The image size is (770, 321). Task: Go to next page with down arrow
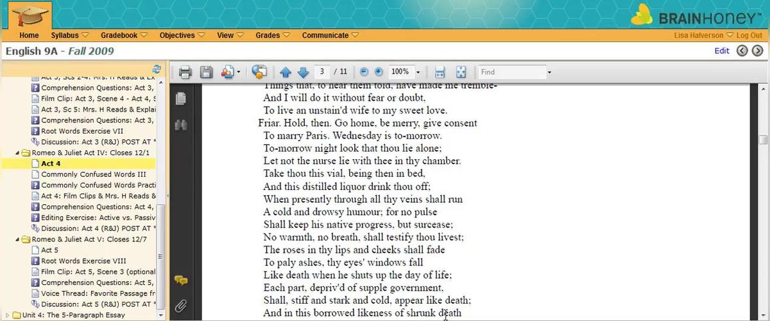click(303, 72)
